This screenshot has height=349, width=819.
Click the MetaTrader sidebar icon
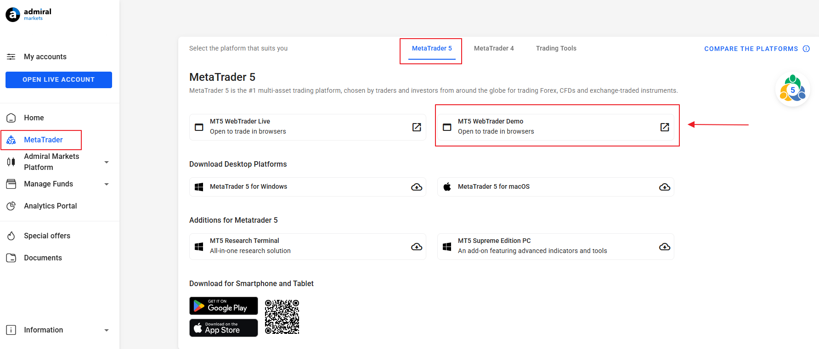point(11,140)
